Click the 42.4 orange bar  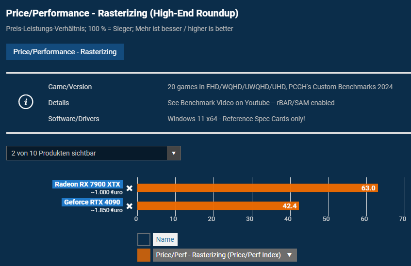coord(218,206)
